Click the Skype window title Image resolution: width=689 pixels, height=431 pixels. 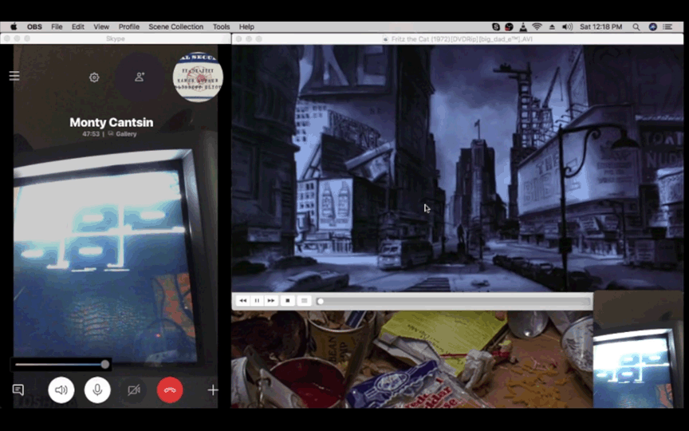(115, 38)
